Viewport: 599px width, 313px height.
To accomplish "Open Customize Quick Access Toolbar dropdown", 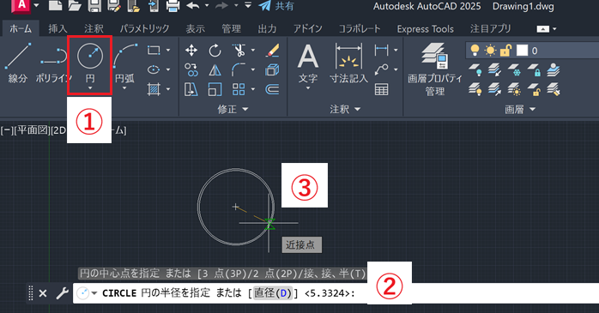I will coord(248,5).
